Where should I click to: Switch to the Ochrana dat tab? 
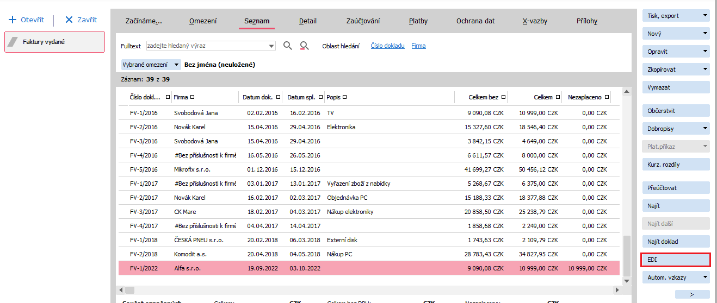[475, 21]
